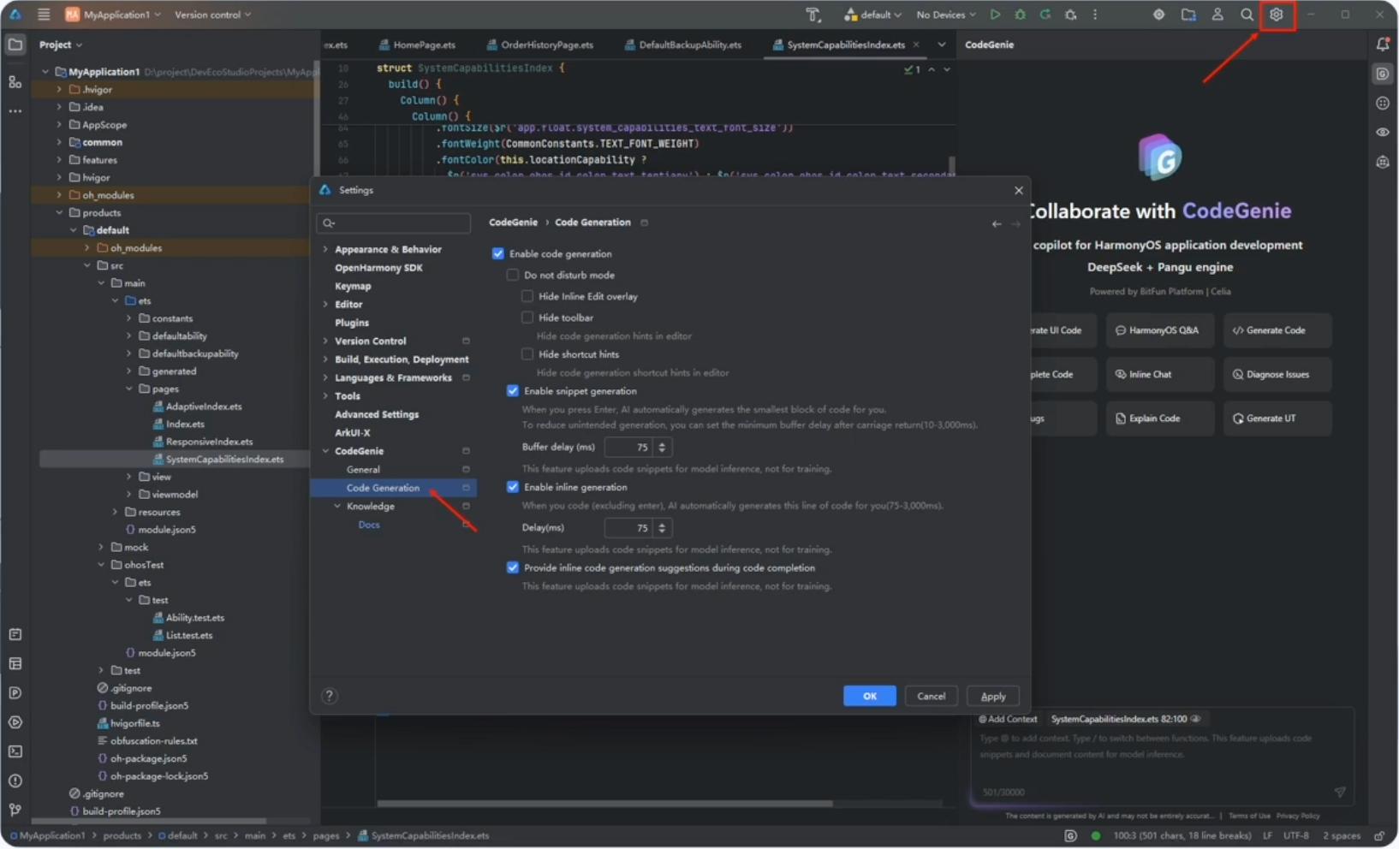This screenshot has width=1399, height=849.
Task: Click the reload hot-run icon in toolbar
Action: point(1045,15)
